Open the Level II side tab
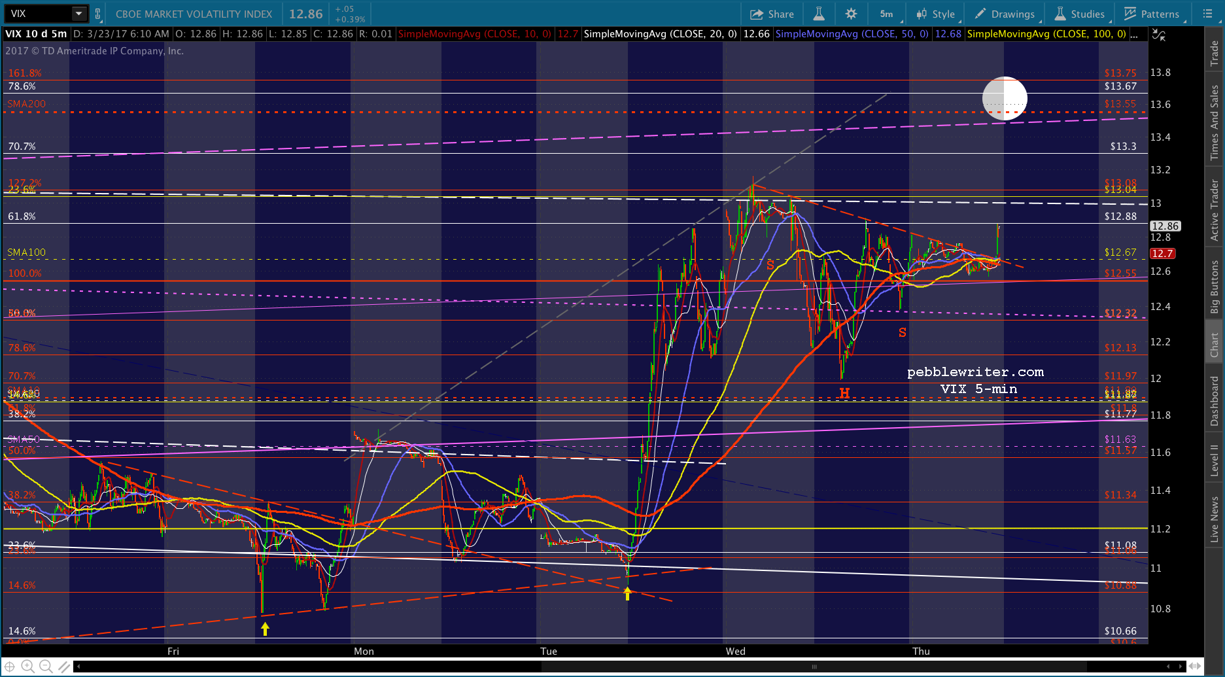The height and width of the screenshot is (677, 1225). (x=1215, y=460)
